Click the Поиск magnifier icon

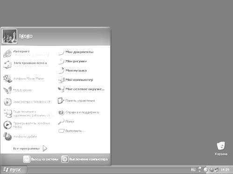point(61,122)
